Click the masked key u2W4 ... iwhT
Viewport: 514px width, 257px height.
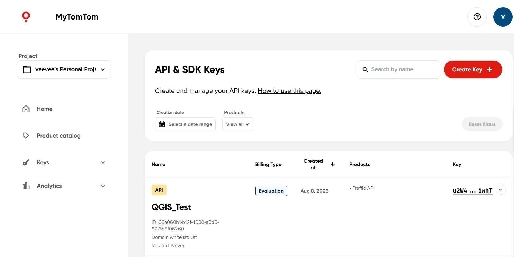pyautogui.click(x=472, y=191)
